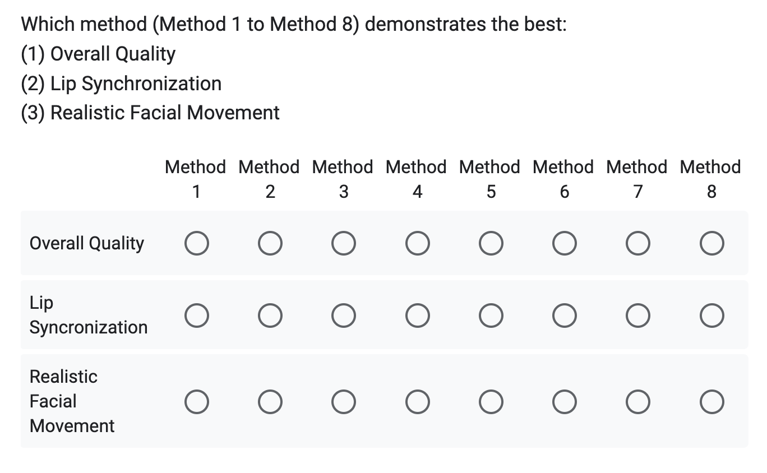Mark Method 6 for Realistic Facial Movement
The image size is (767, 473).
[564, 402]
